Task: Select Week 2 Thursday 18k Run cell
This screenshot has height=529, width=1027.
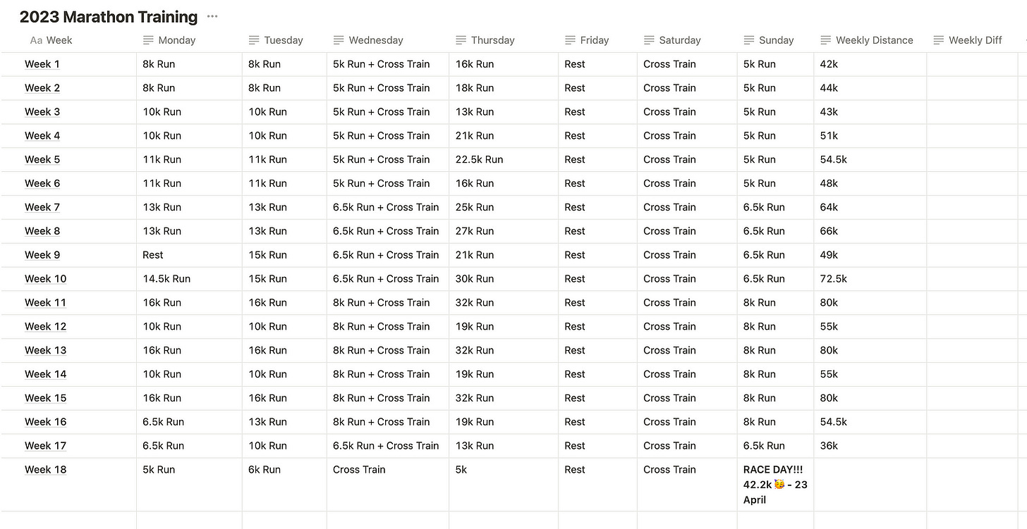Action: pyautogui.click(x=504, y=88)
